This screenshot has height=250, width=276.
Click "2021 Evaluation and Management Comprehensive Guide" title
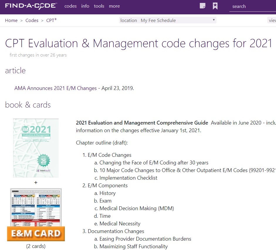coord(142,123)
